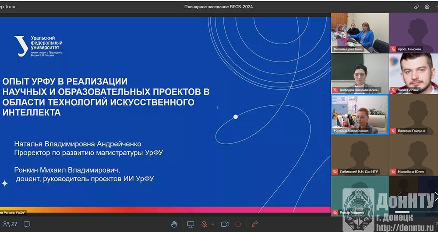Copy meeting link via chain icon

[x=416, y=7]
